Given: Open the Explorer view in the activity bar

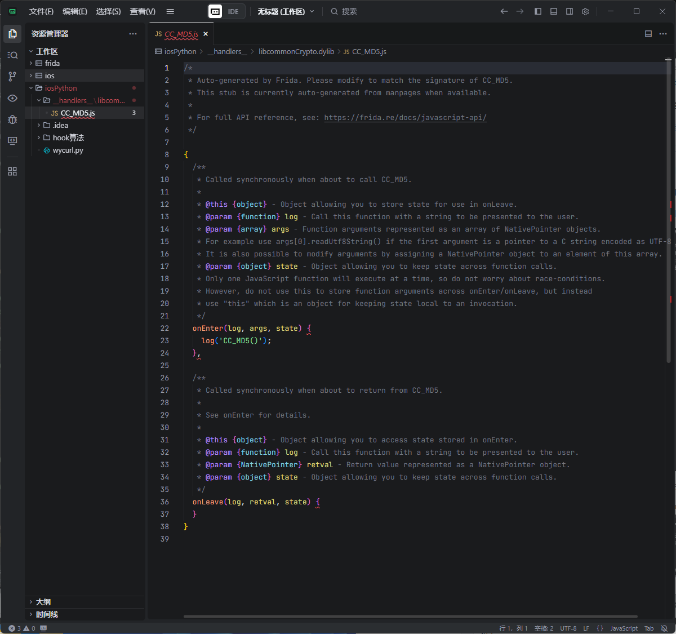Looking at the screenshot, I should tap(12, 34).
